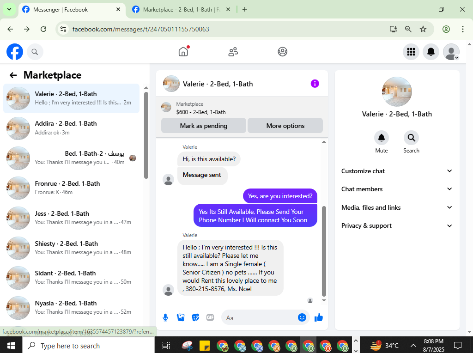Expand the Privacy & support section

[x=397, y=225]
